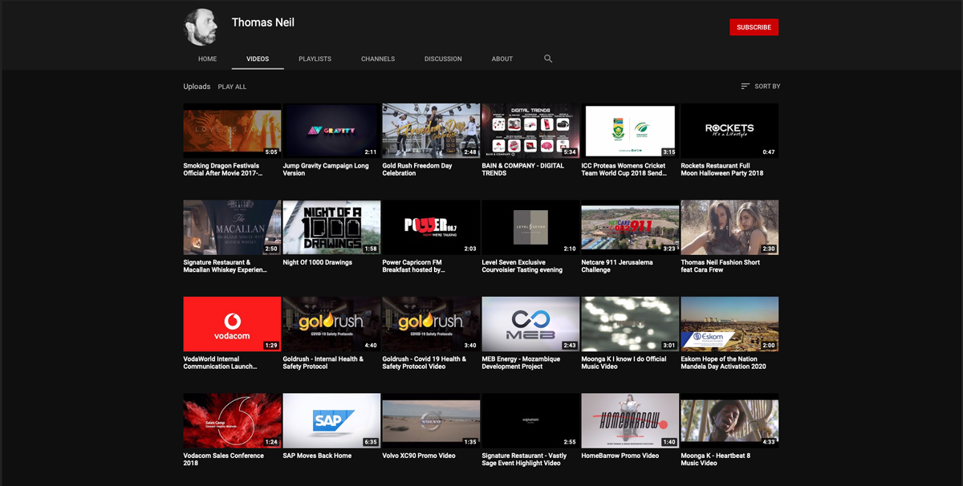Select the Discussion tab
The width and height of the screenshot is (963, 486).
443,59
